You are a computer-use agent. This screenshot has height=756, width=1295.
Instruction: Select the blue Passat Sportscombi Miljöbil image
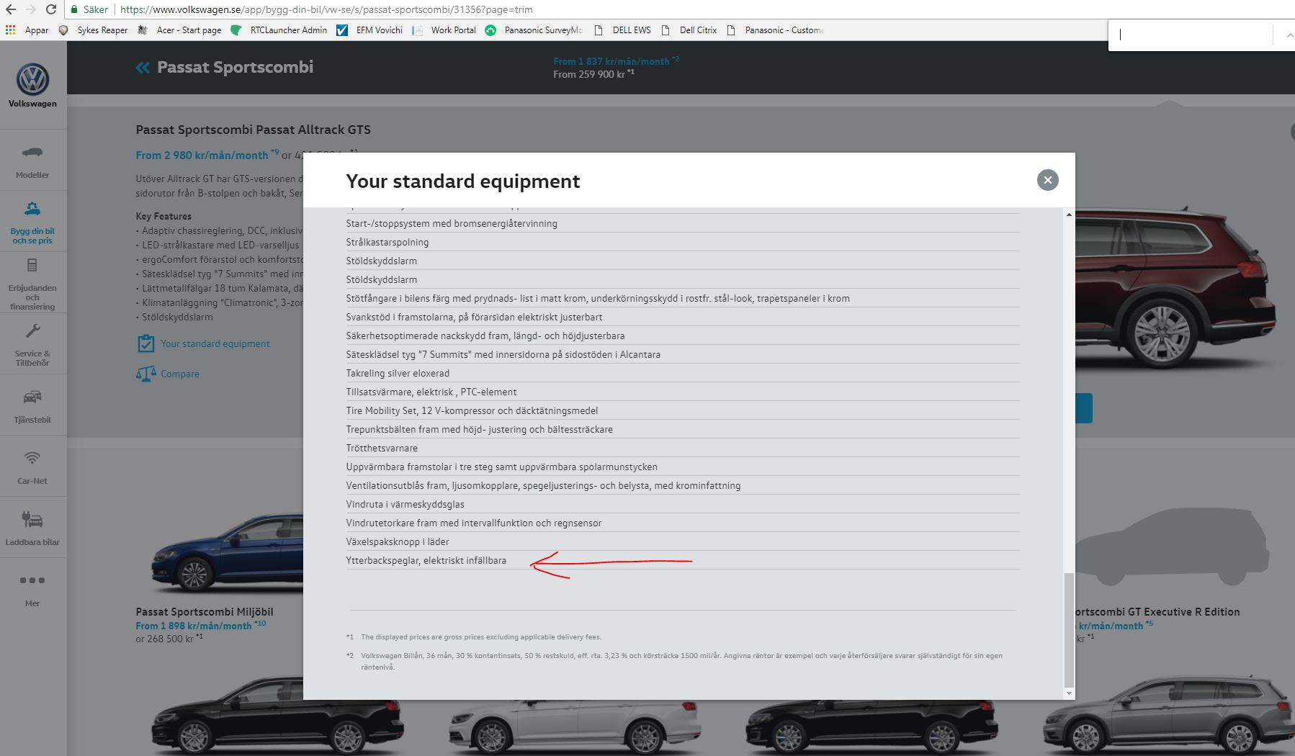pos(226,553)
